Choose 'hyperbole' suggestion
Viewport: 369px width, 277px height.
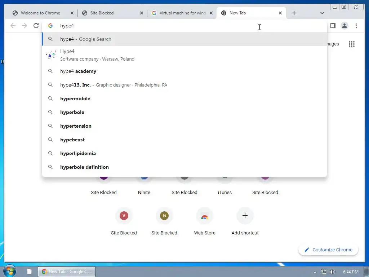pyautogui.click(x=184, y=112)
